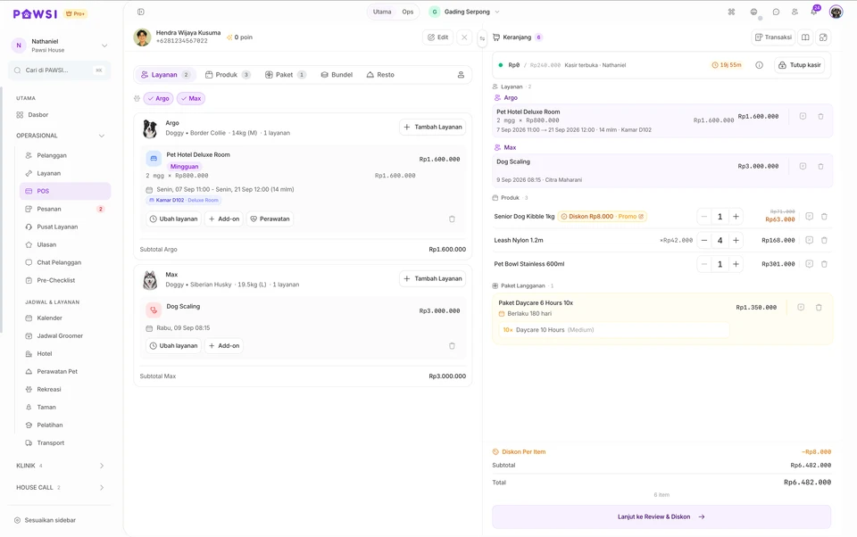Switch to the Resto tab
This screenshot has height=537, width=857.
pos(380,75)
